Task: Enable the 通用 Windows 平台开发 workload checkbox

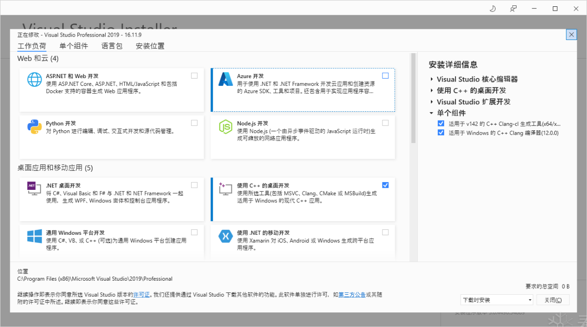Action: pos(194,232)
